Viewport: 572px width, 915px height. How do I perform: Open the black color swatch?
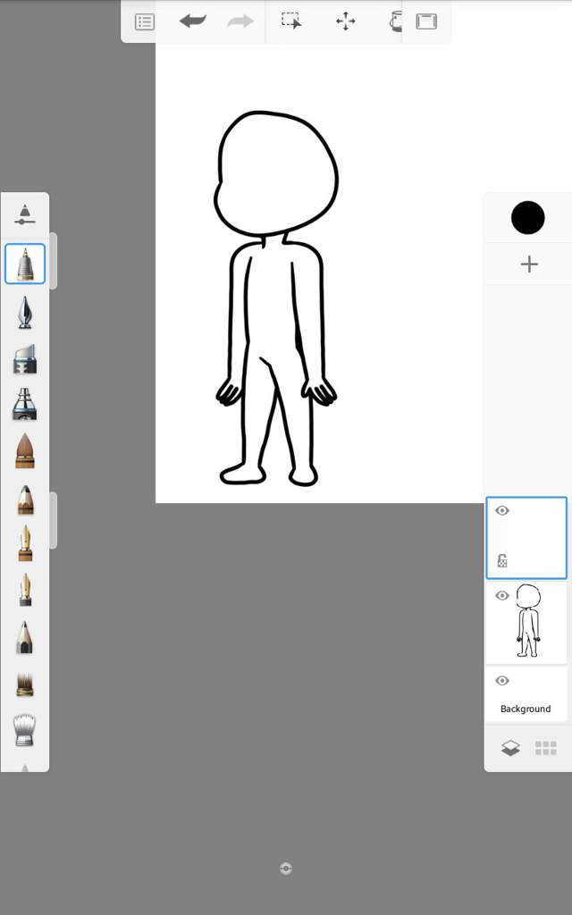click(527, 218)
